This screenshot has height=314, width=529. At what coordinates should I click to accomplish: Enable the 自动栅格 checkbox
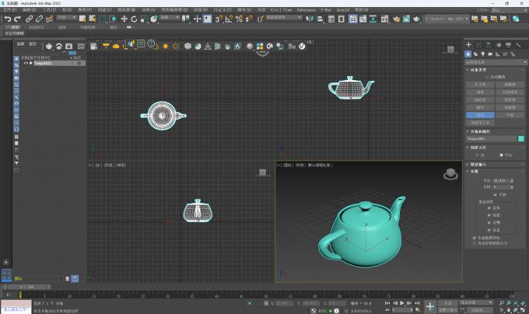pos(487,77)
